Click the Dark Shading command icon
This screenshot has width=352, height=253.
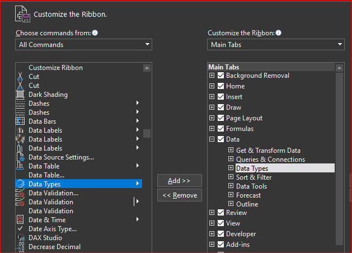tap(20, 95)
